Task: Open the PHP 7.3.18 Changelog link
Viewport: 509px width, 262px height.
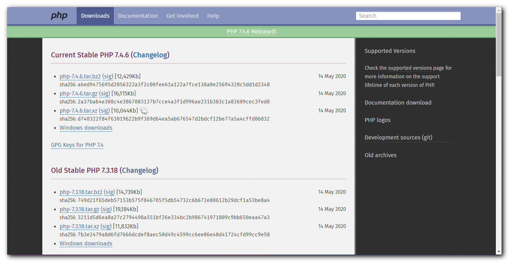Action: (139, 170)
